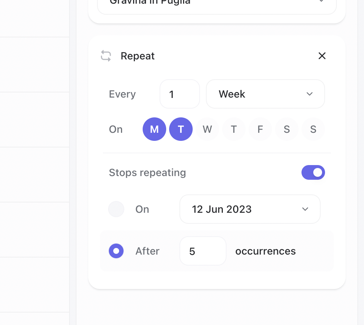This screenshot has height=325, width=364.
Task: Select the stop 'On' date radio button
Action: 116,209
